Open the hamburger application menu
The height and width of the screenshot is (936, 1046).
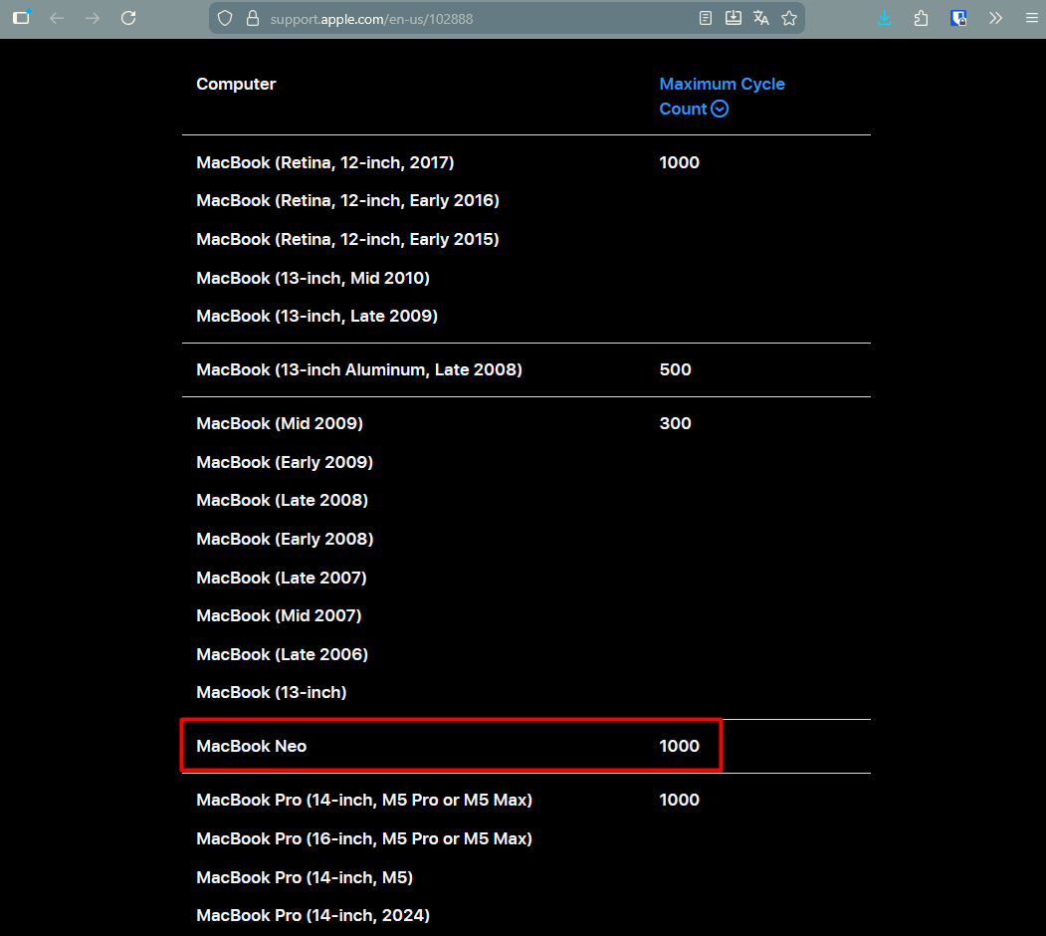tap(1031, 17)
